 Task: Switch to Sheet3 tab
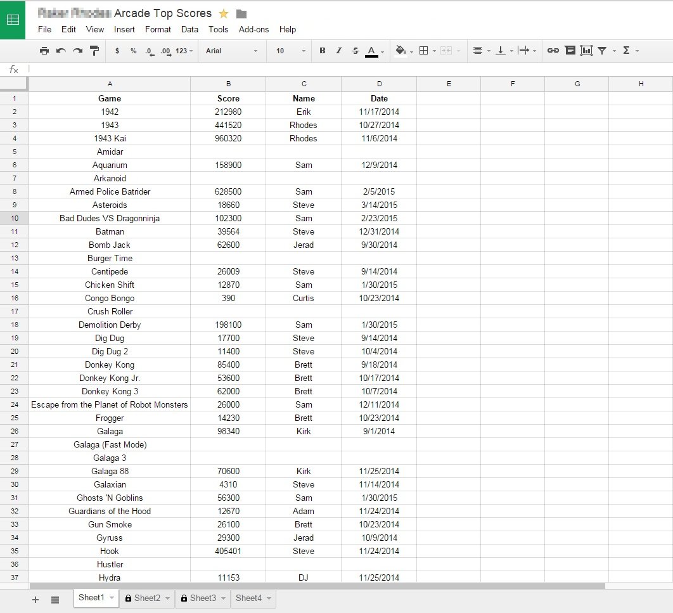point(203,598)
